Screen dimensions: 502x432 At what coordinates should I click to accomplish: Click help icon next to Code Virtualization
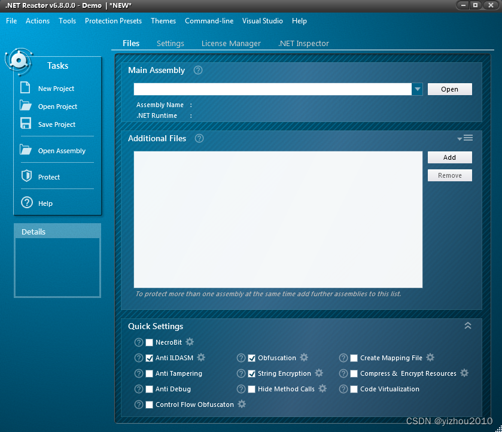coord(343,389)
